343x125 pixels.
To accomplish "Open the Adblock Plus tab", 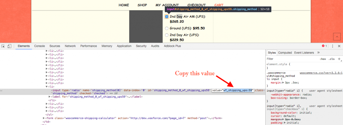I will coord(173,46).
